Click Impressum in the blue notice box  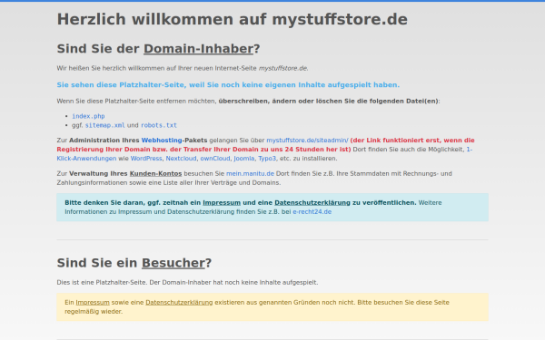pyautogui.click(x=222, y=202)
